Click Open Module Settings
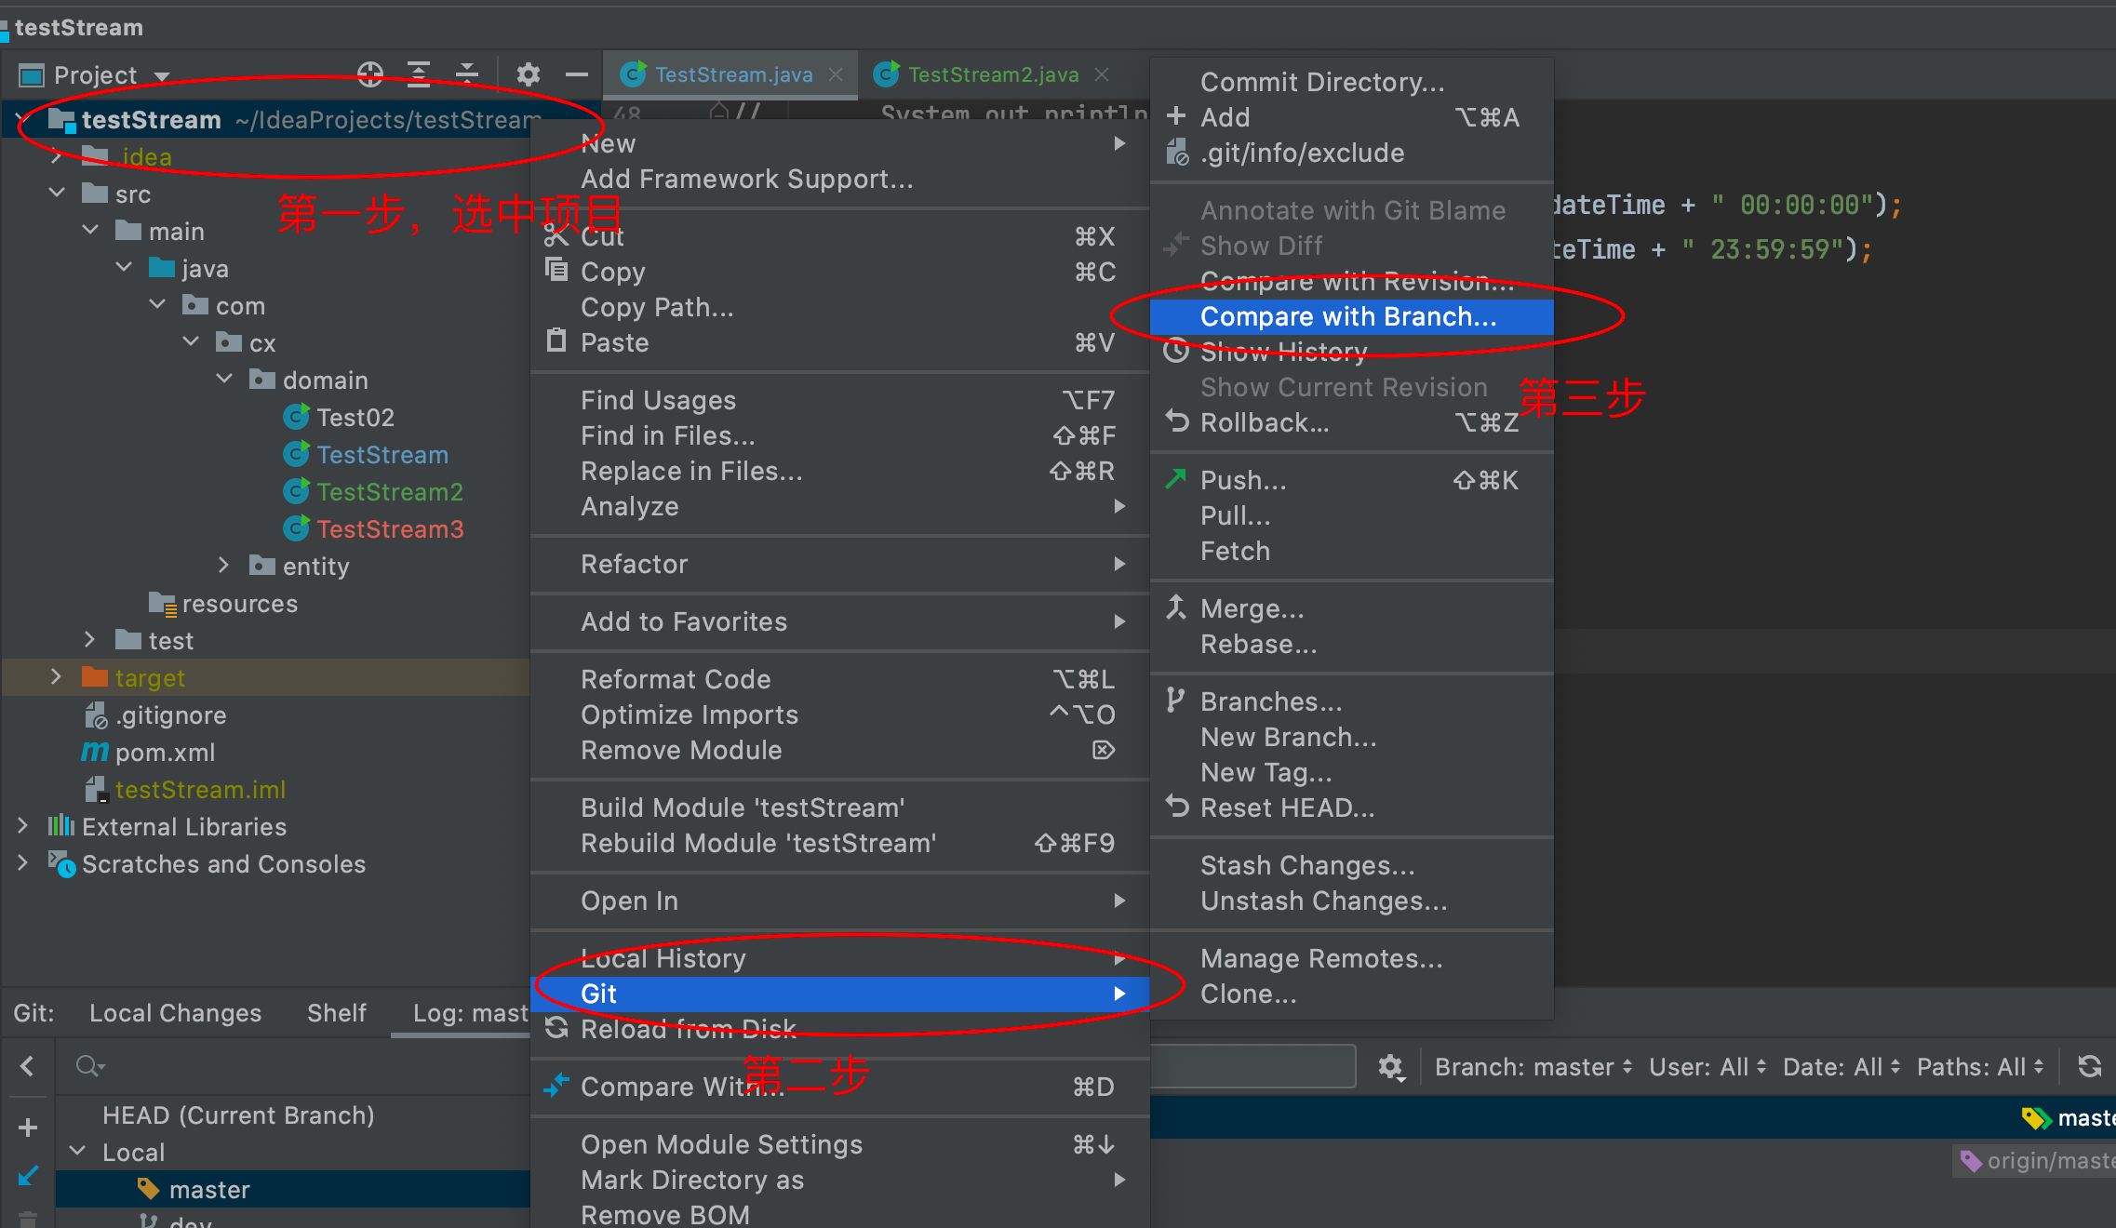Viewport: 2116px width, 1228px height. click(839, 1145)
